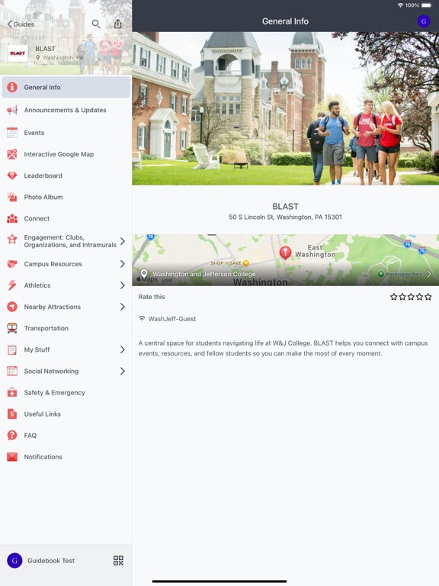This screenshot has height=586, width=439.
Task: Open the Transportation menu item
Action: click(66, 328)
